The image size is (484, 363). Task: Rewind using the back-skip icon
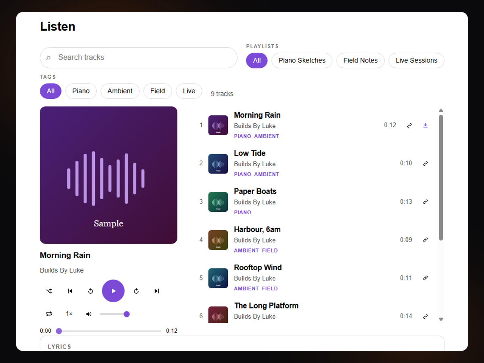click(x=91, y=291)
